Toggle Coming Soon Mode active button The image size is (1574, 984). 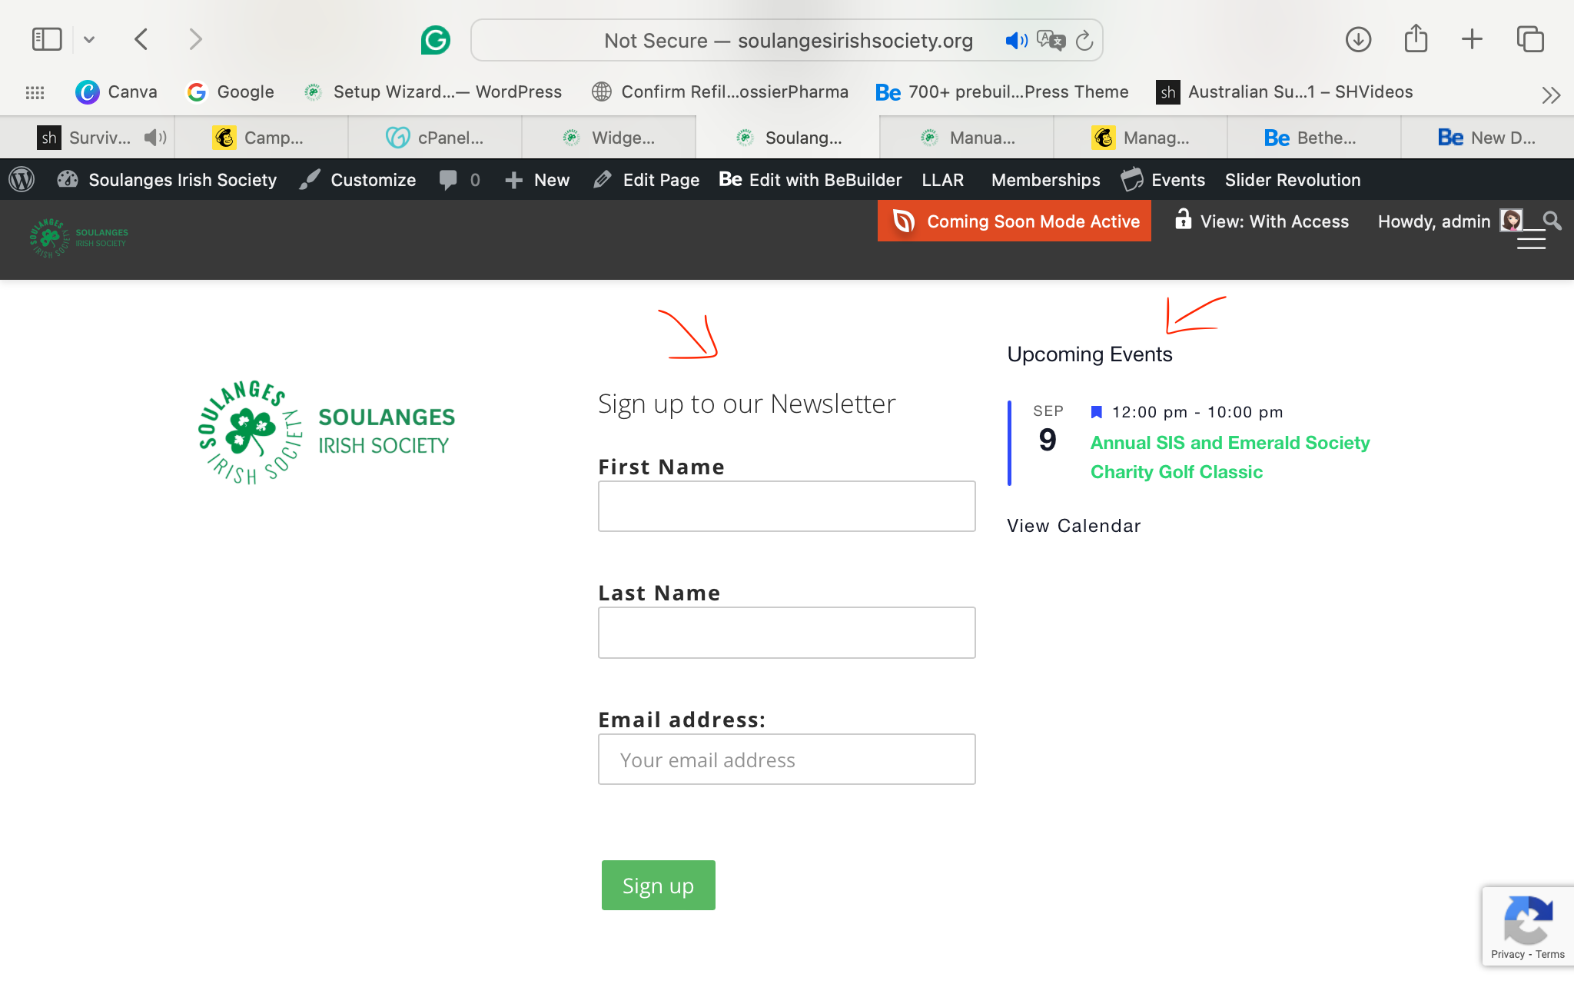click(1014, 220)
